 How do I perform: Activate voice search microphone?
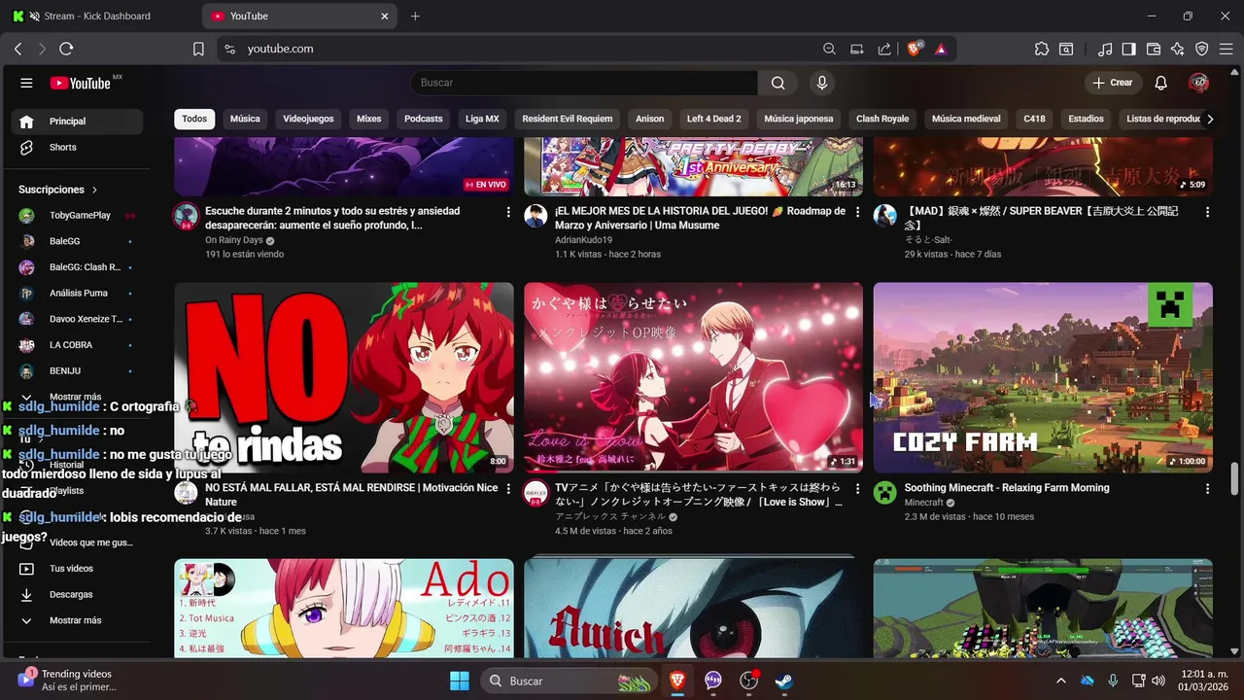coord(822,83)
